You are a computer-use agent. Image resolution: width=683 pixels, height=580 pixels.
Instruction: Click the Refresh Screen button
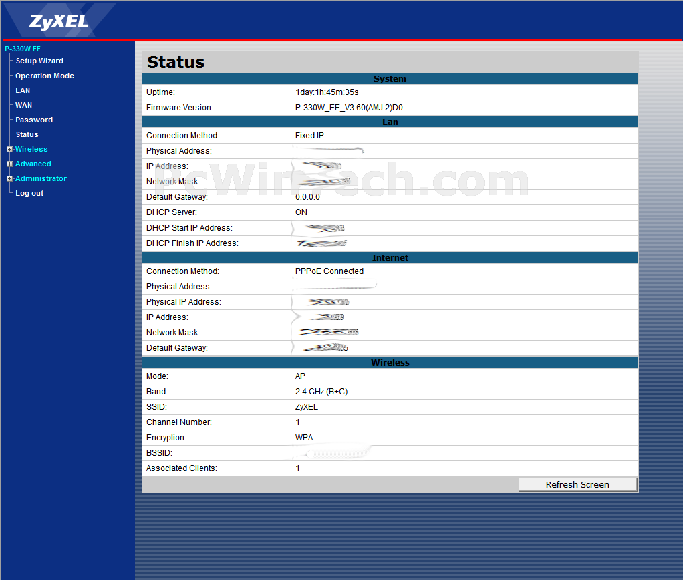tap(577, 484)
